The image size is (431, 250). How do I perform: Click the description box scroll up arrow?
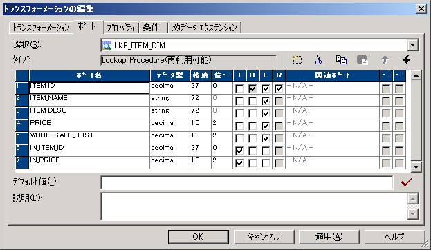(412, 199)
